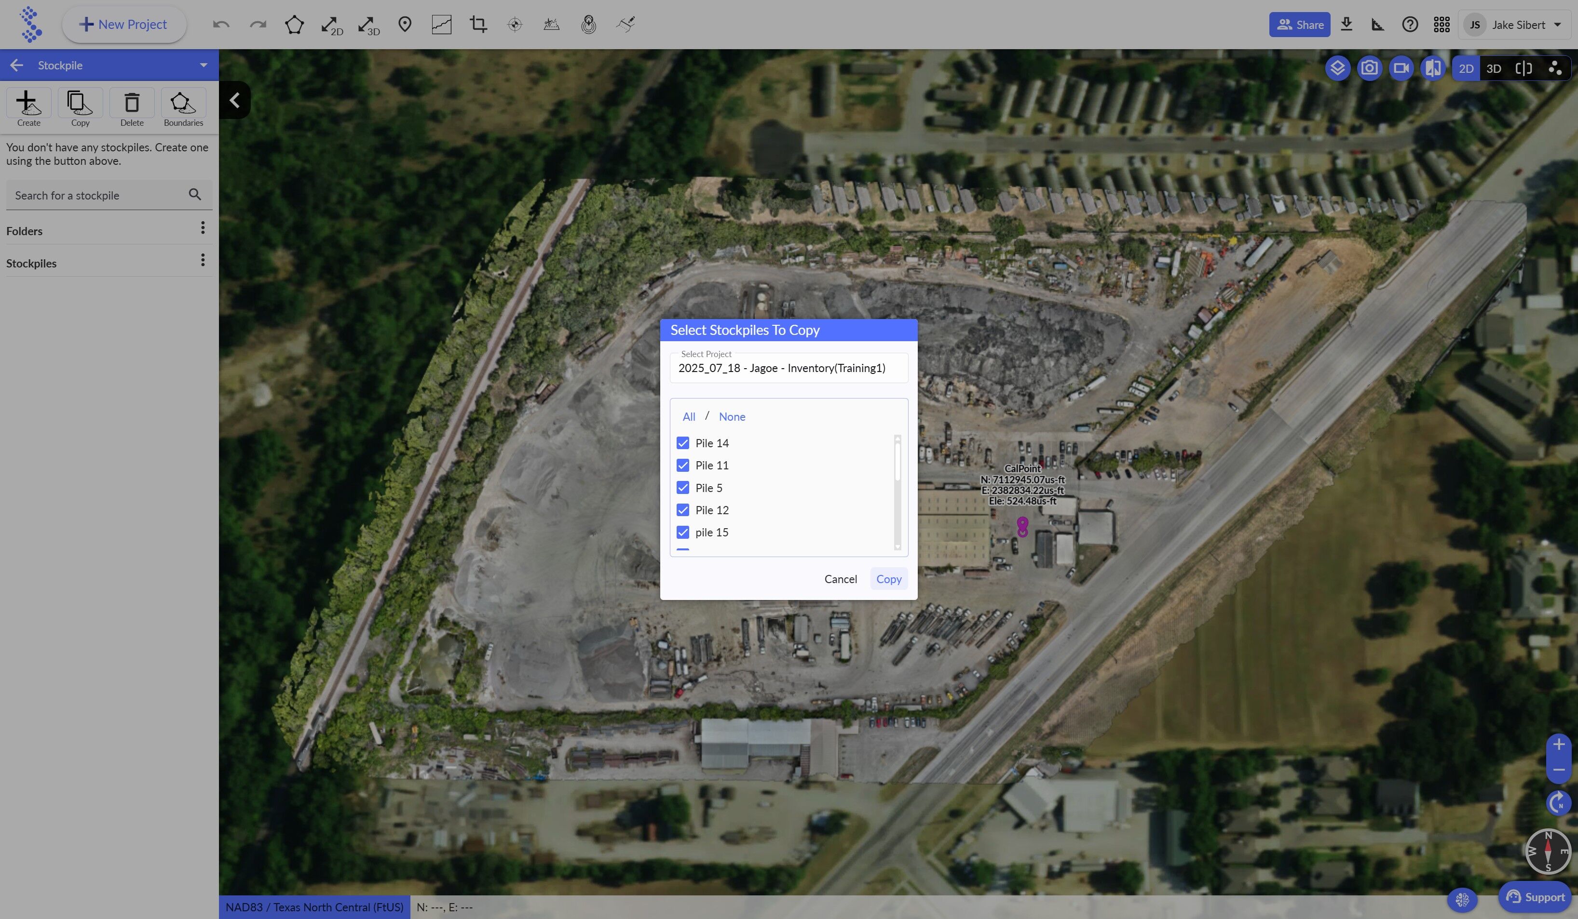Viewport: 1578px width, 919px height.
Task: Click the stockpile search magnifier icon
Action: click(195, 195)
